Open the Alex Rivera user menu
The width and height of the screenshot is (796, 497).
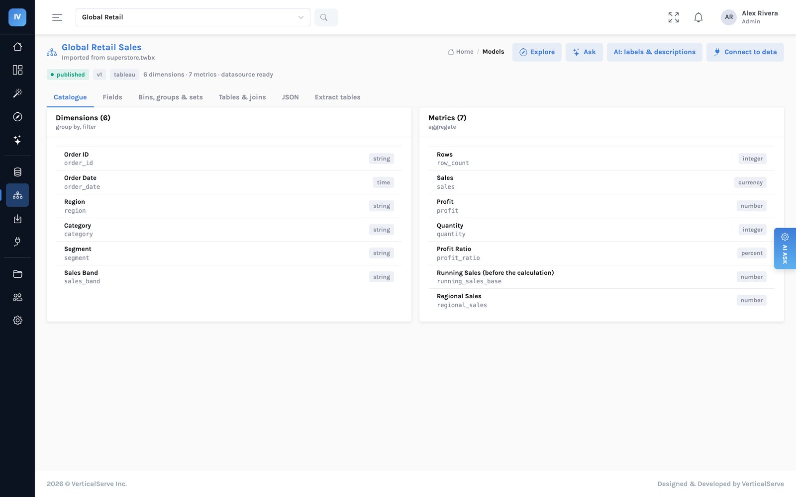tap(750, 17)
